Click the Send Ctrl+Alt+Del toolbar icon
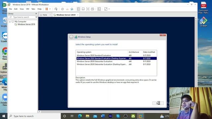Screen dimensions: 212x119 click(56, 9)
